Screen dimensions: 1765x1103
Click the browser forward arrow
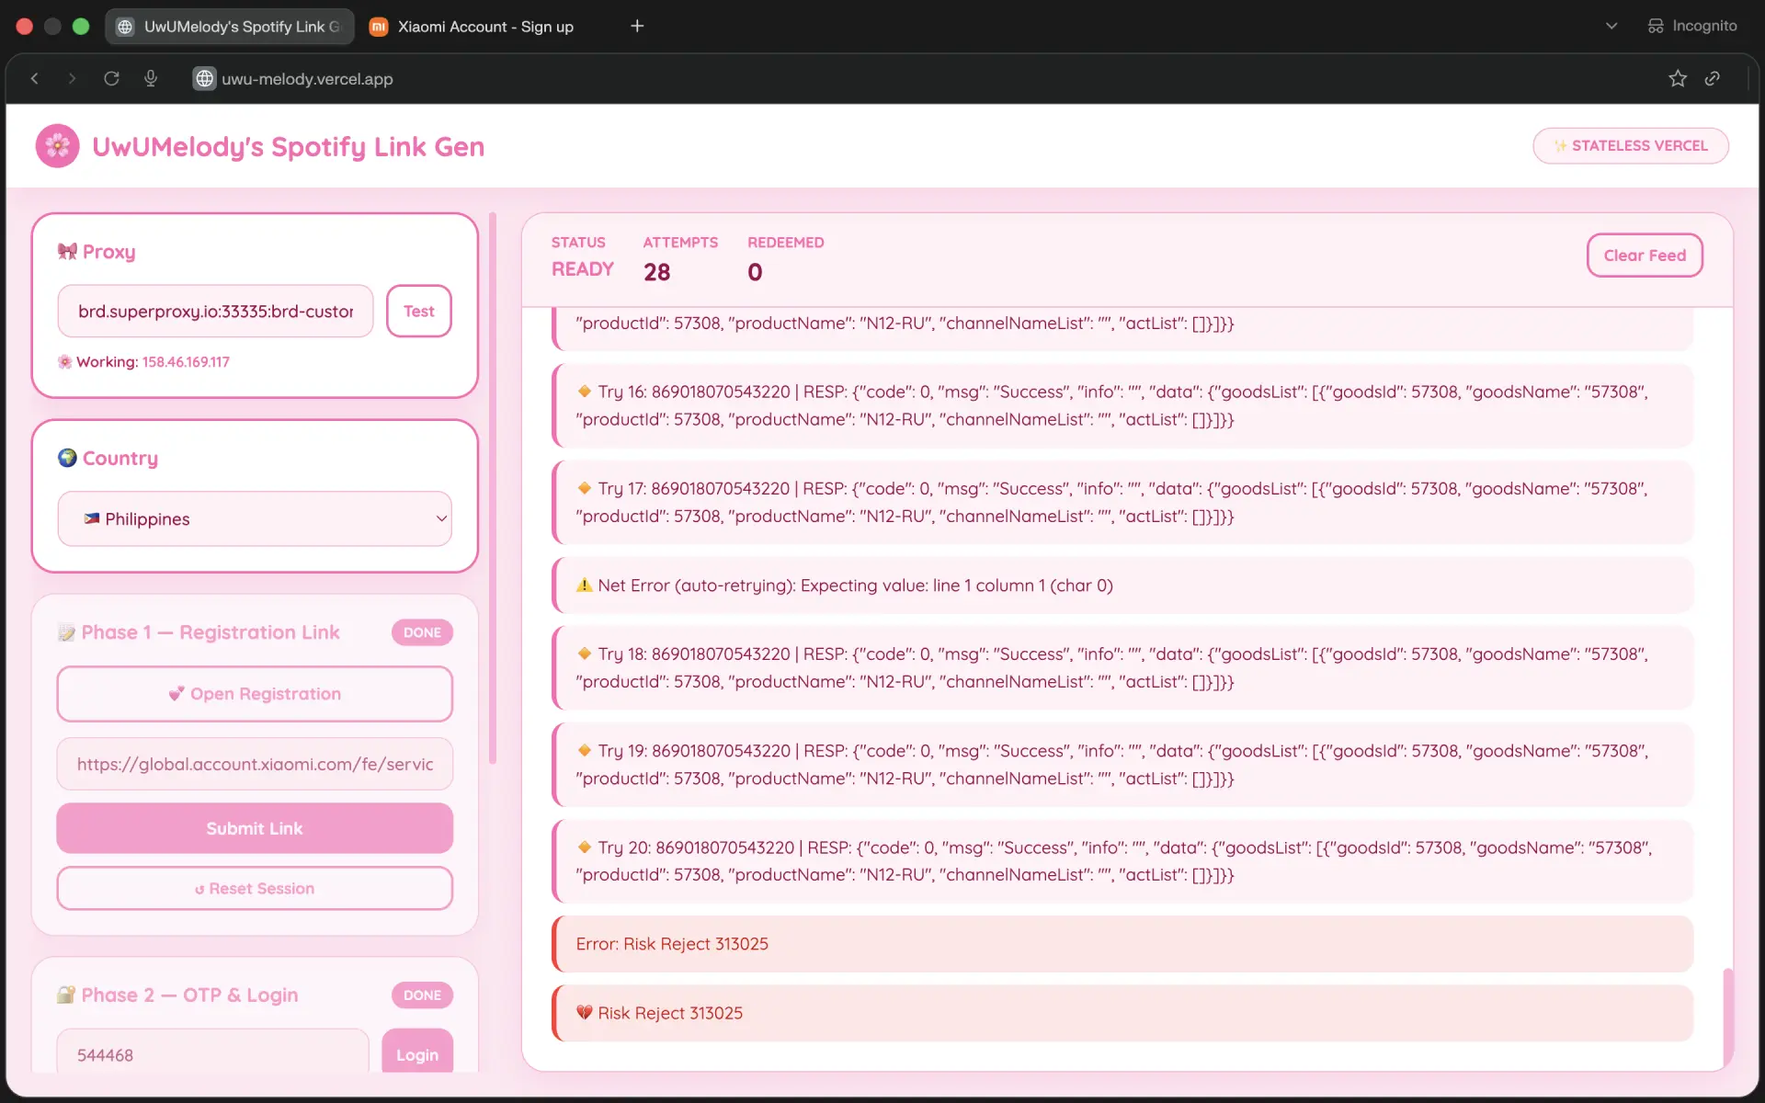tap(72, 79)
